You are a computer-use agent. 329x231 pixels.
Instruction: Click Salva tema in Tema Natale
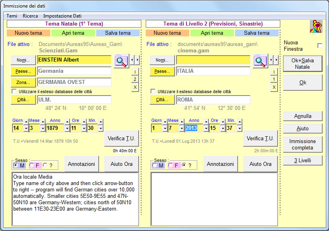click(x=118, y=33)
